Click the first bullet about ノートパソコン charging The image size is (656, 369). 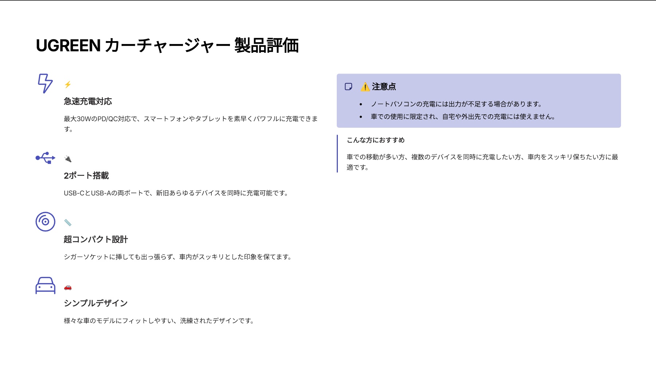pos(456,104)
